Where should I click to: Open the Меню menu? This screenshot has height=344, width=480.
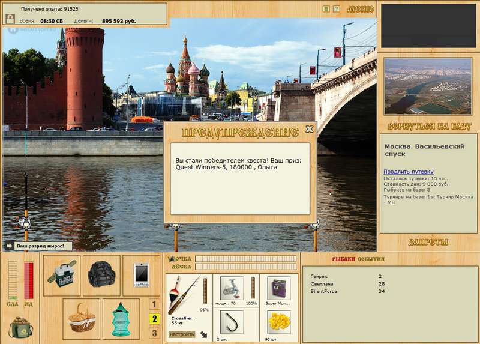[360, 9]
